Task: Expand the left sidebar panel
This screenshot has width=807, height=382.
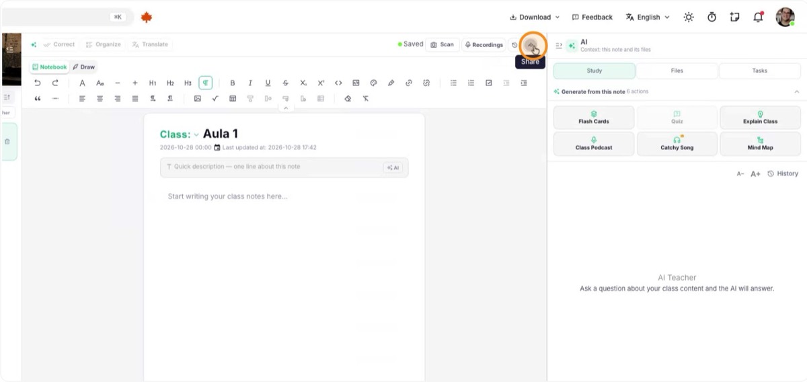Action: coord(9,49)
